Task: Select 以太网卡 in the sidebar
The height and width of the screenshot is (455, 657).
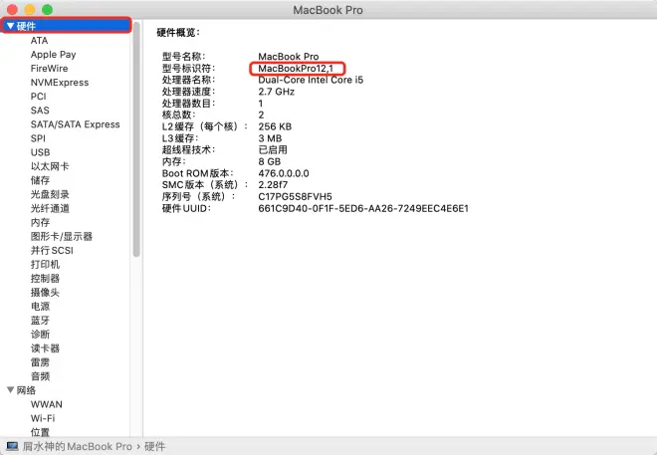Action: [50, 166]
